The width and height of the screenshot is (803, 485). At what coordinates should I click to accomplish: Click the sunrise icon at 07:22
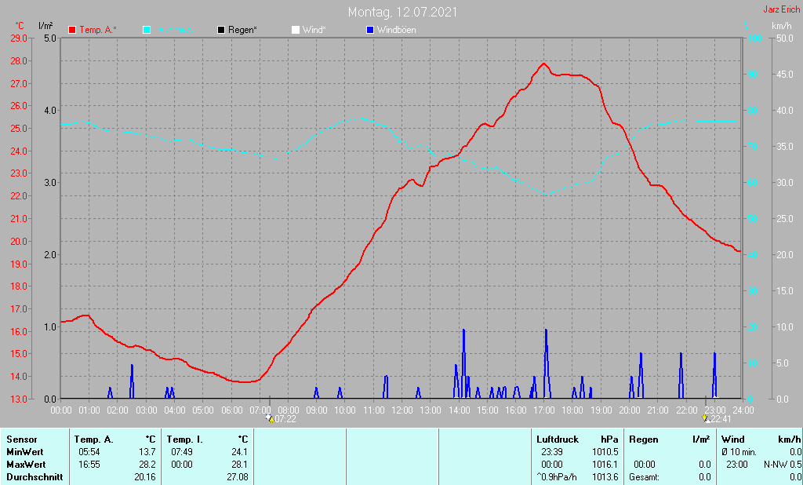click(x=269, y=419)
